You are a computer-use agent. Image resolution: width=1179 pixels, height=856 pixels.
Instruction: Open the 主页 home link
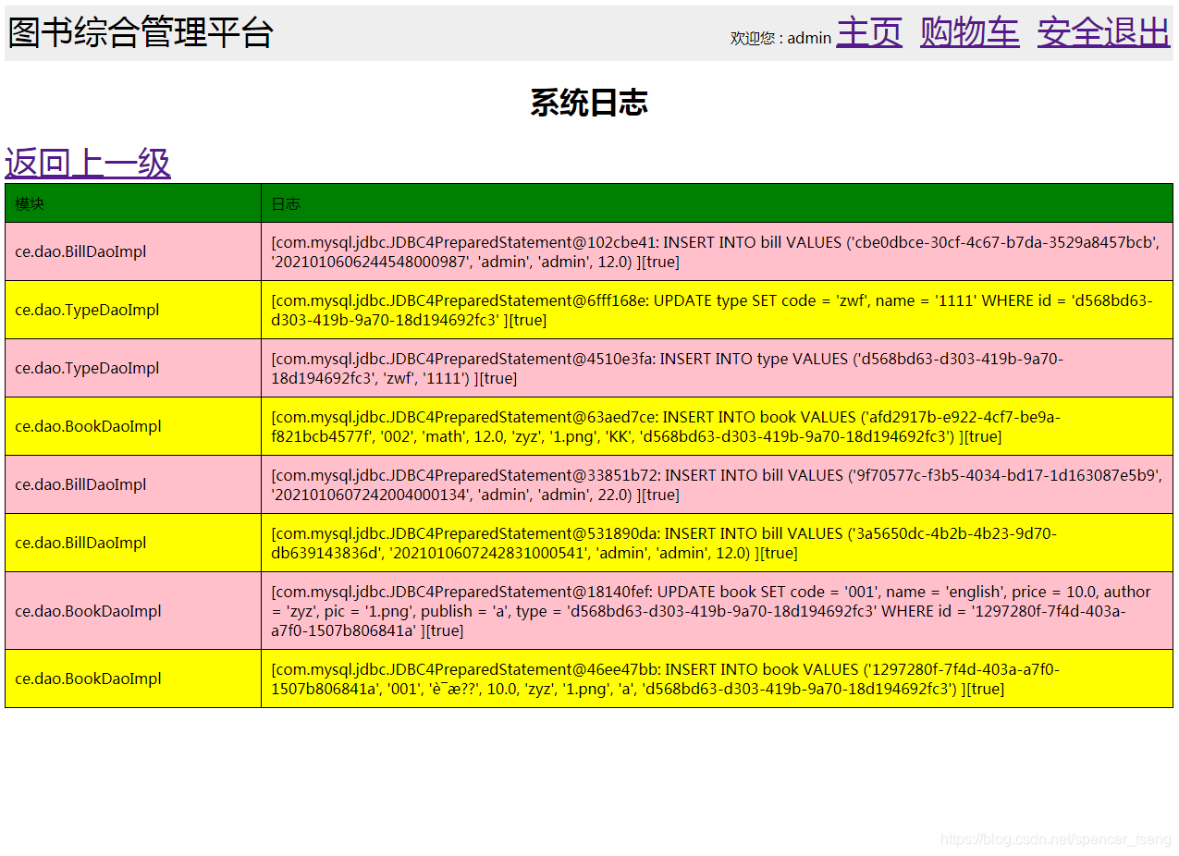(x=869, y=32)
